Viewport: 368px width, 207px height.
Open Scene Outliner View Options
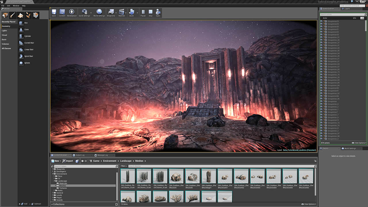pos(359,143)
